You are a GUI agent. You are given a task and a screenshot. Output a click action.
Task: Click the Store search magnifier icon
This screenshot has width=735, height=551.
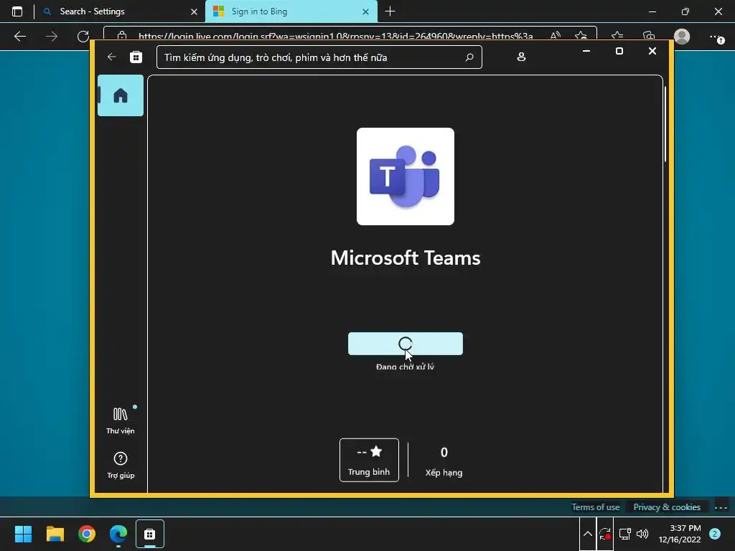click(x=469, y=57)
